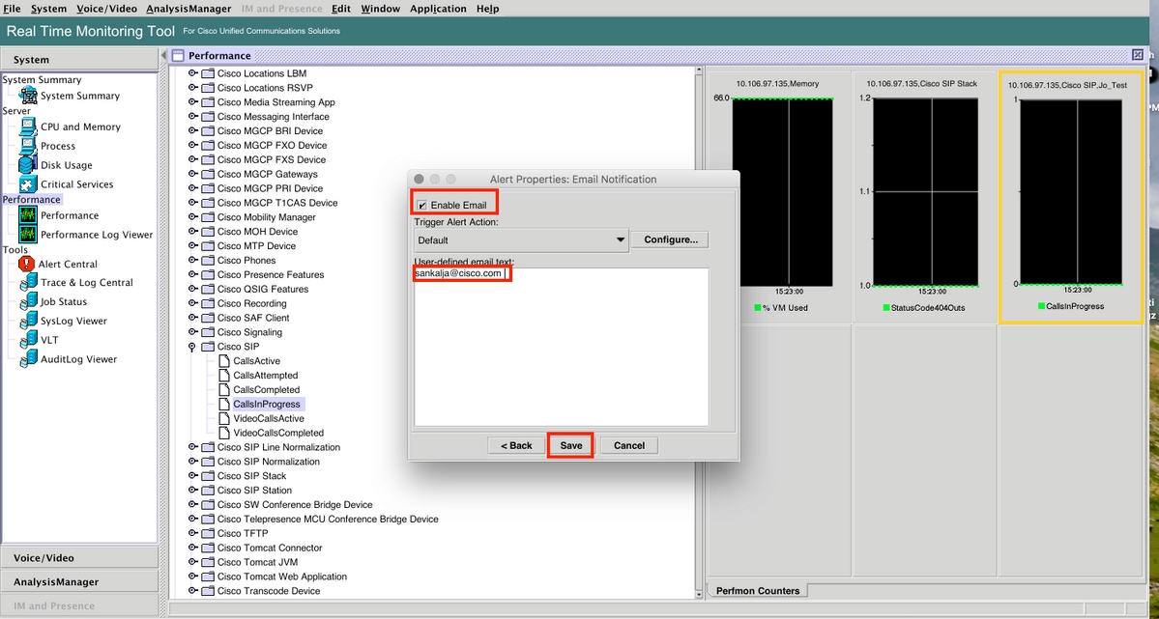Click the Performance Log Viewer icon
The image size is (1159, 619).
pos(28,234)
